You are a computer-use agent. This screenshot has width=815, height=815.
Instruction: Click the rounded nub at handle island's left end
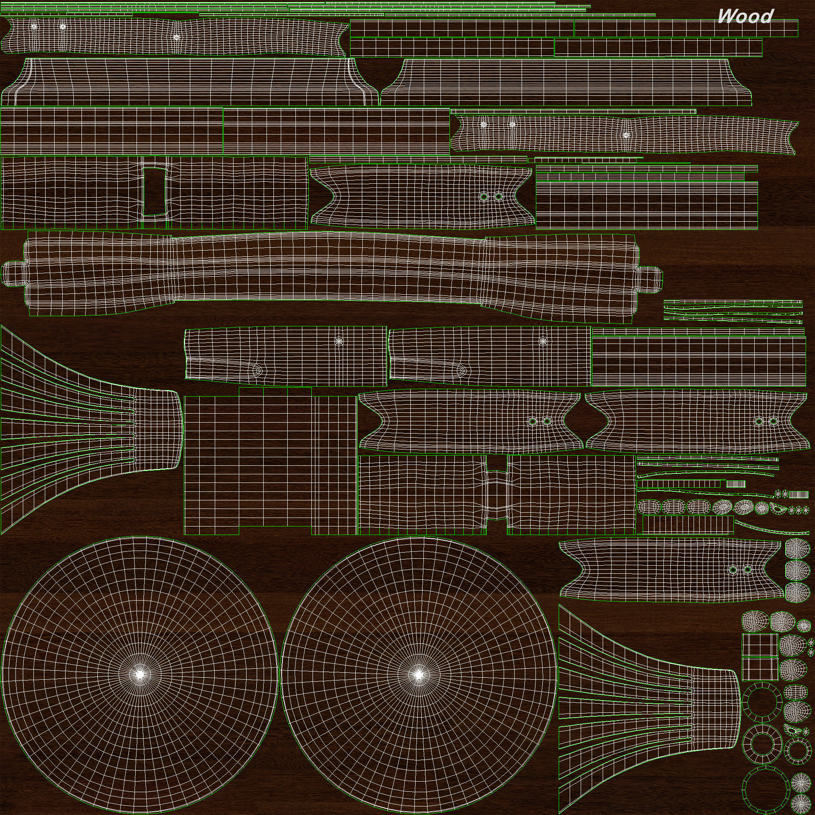(x=13, y=273)
